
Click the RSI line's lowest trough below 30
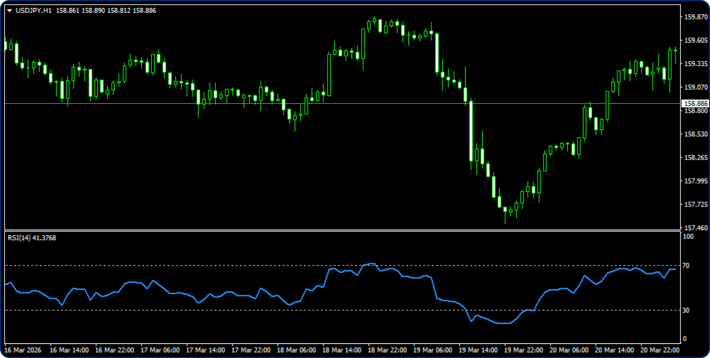[504, 323]
